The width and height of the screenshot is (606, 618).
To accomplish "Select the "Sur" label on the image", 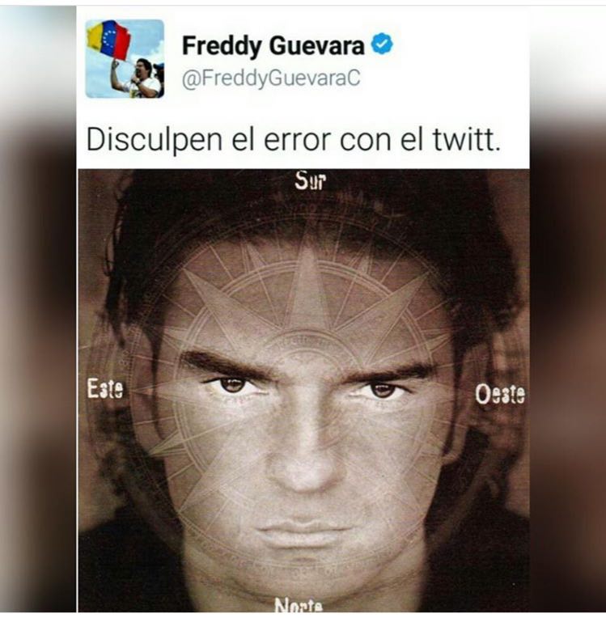I will pyautogui.click(x=311, y=181).
